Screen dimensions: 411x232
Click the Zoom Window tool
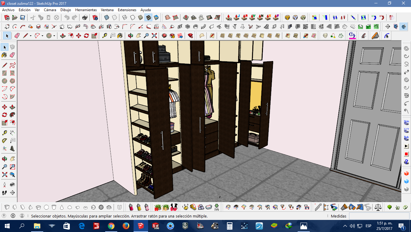tap(12, 167)
